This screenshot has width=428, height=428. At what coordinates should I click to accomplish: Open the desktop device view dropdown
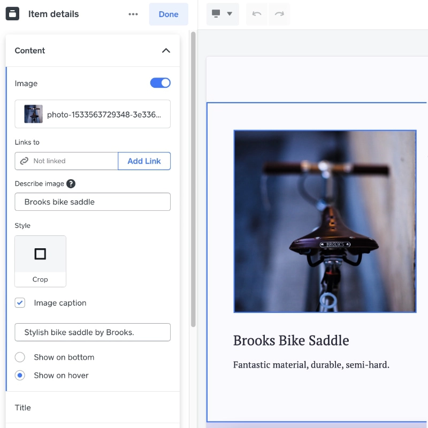click(223, 14)
